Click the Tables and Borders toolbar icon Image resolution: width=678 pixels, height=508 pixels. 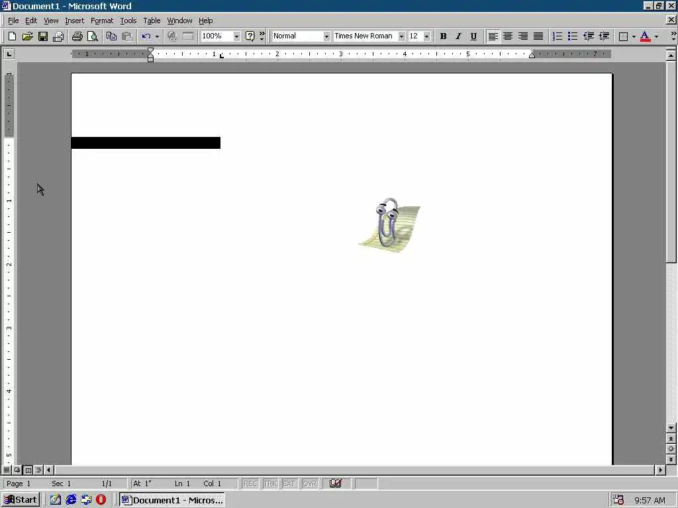click(187, 36)
